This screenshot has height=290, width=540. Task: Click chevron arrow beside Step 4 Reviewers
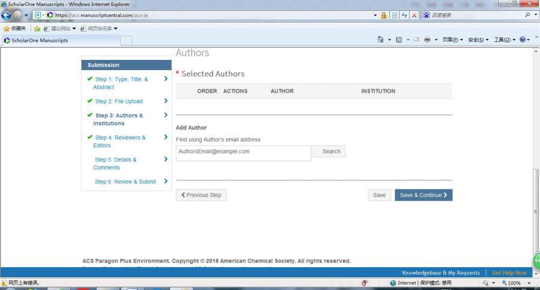click(166, 137)
